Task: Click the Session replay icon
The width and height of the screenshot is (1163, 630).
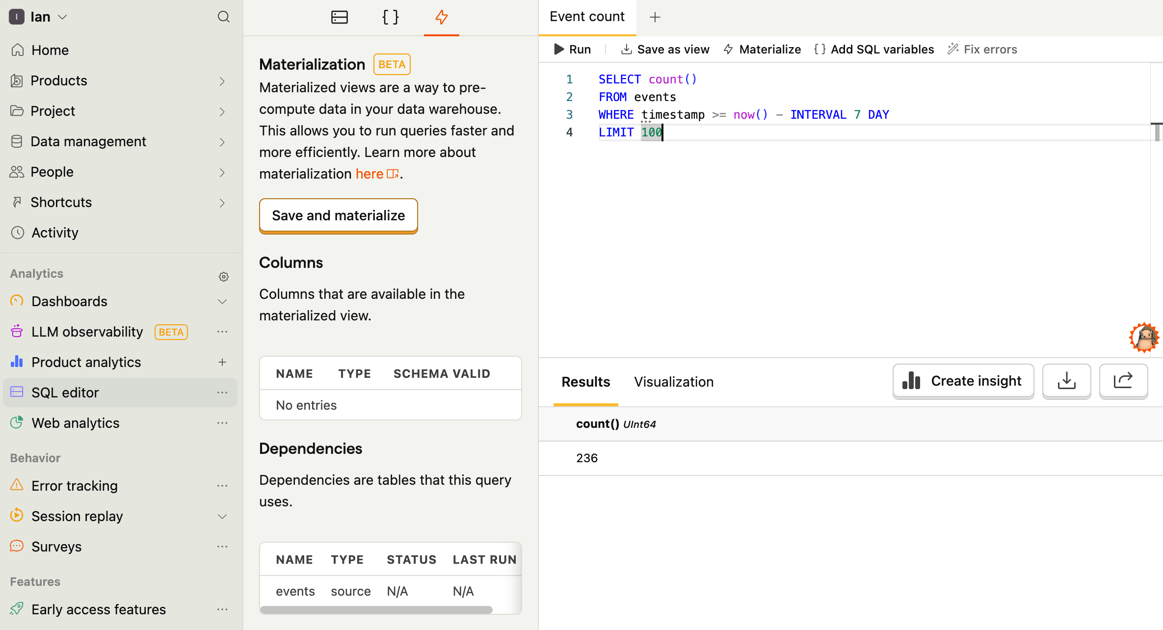Action: point(17,515)
